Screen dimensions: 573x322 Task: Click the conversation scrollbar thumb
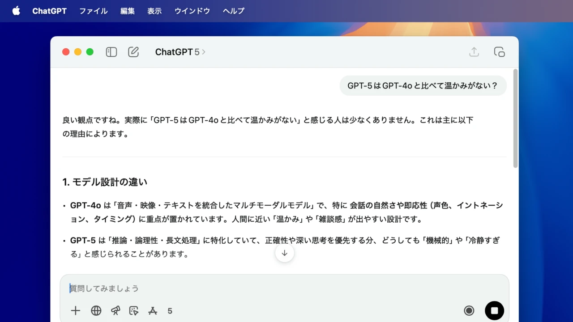click(515, 119)
